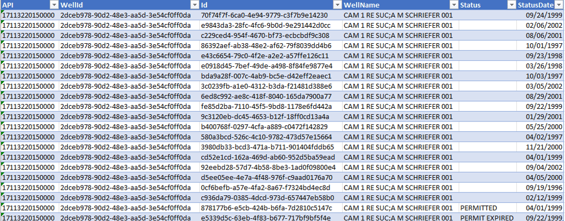
Task: Open the WellId column filter dropdown
Action: pos(195,5)
